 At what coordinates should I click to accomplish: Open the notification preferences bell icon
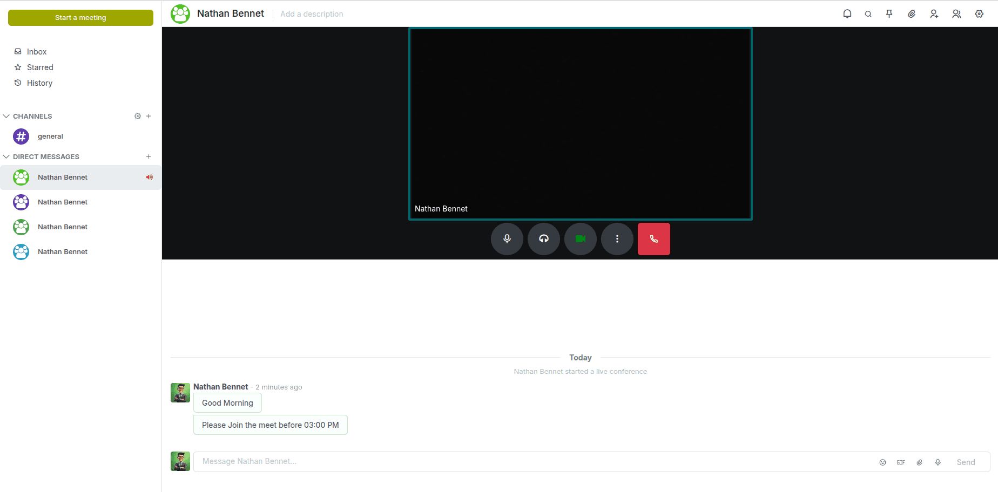pyautogui.click(x=847, y=13)
